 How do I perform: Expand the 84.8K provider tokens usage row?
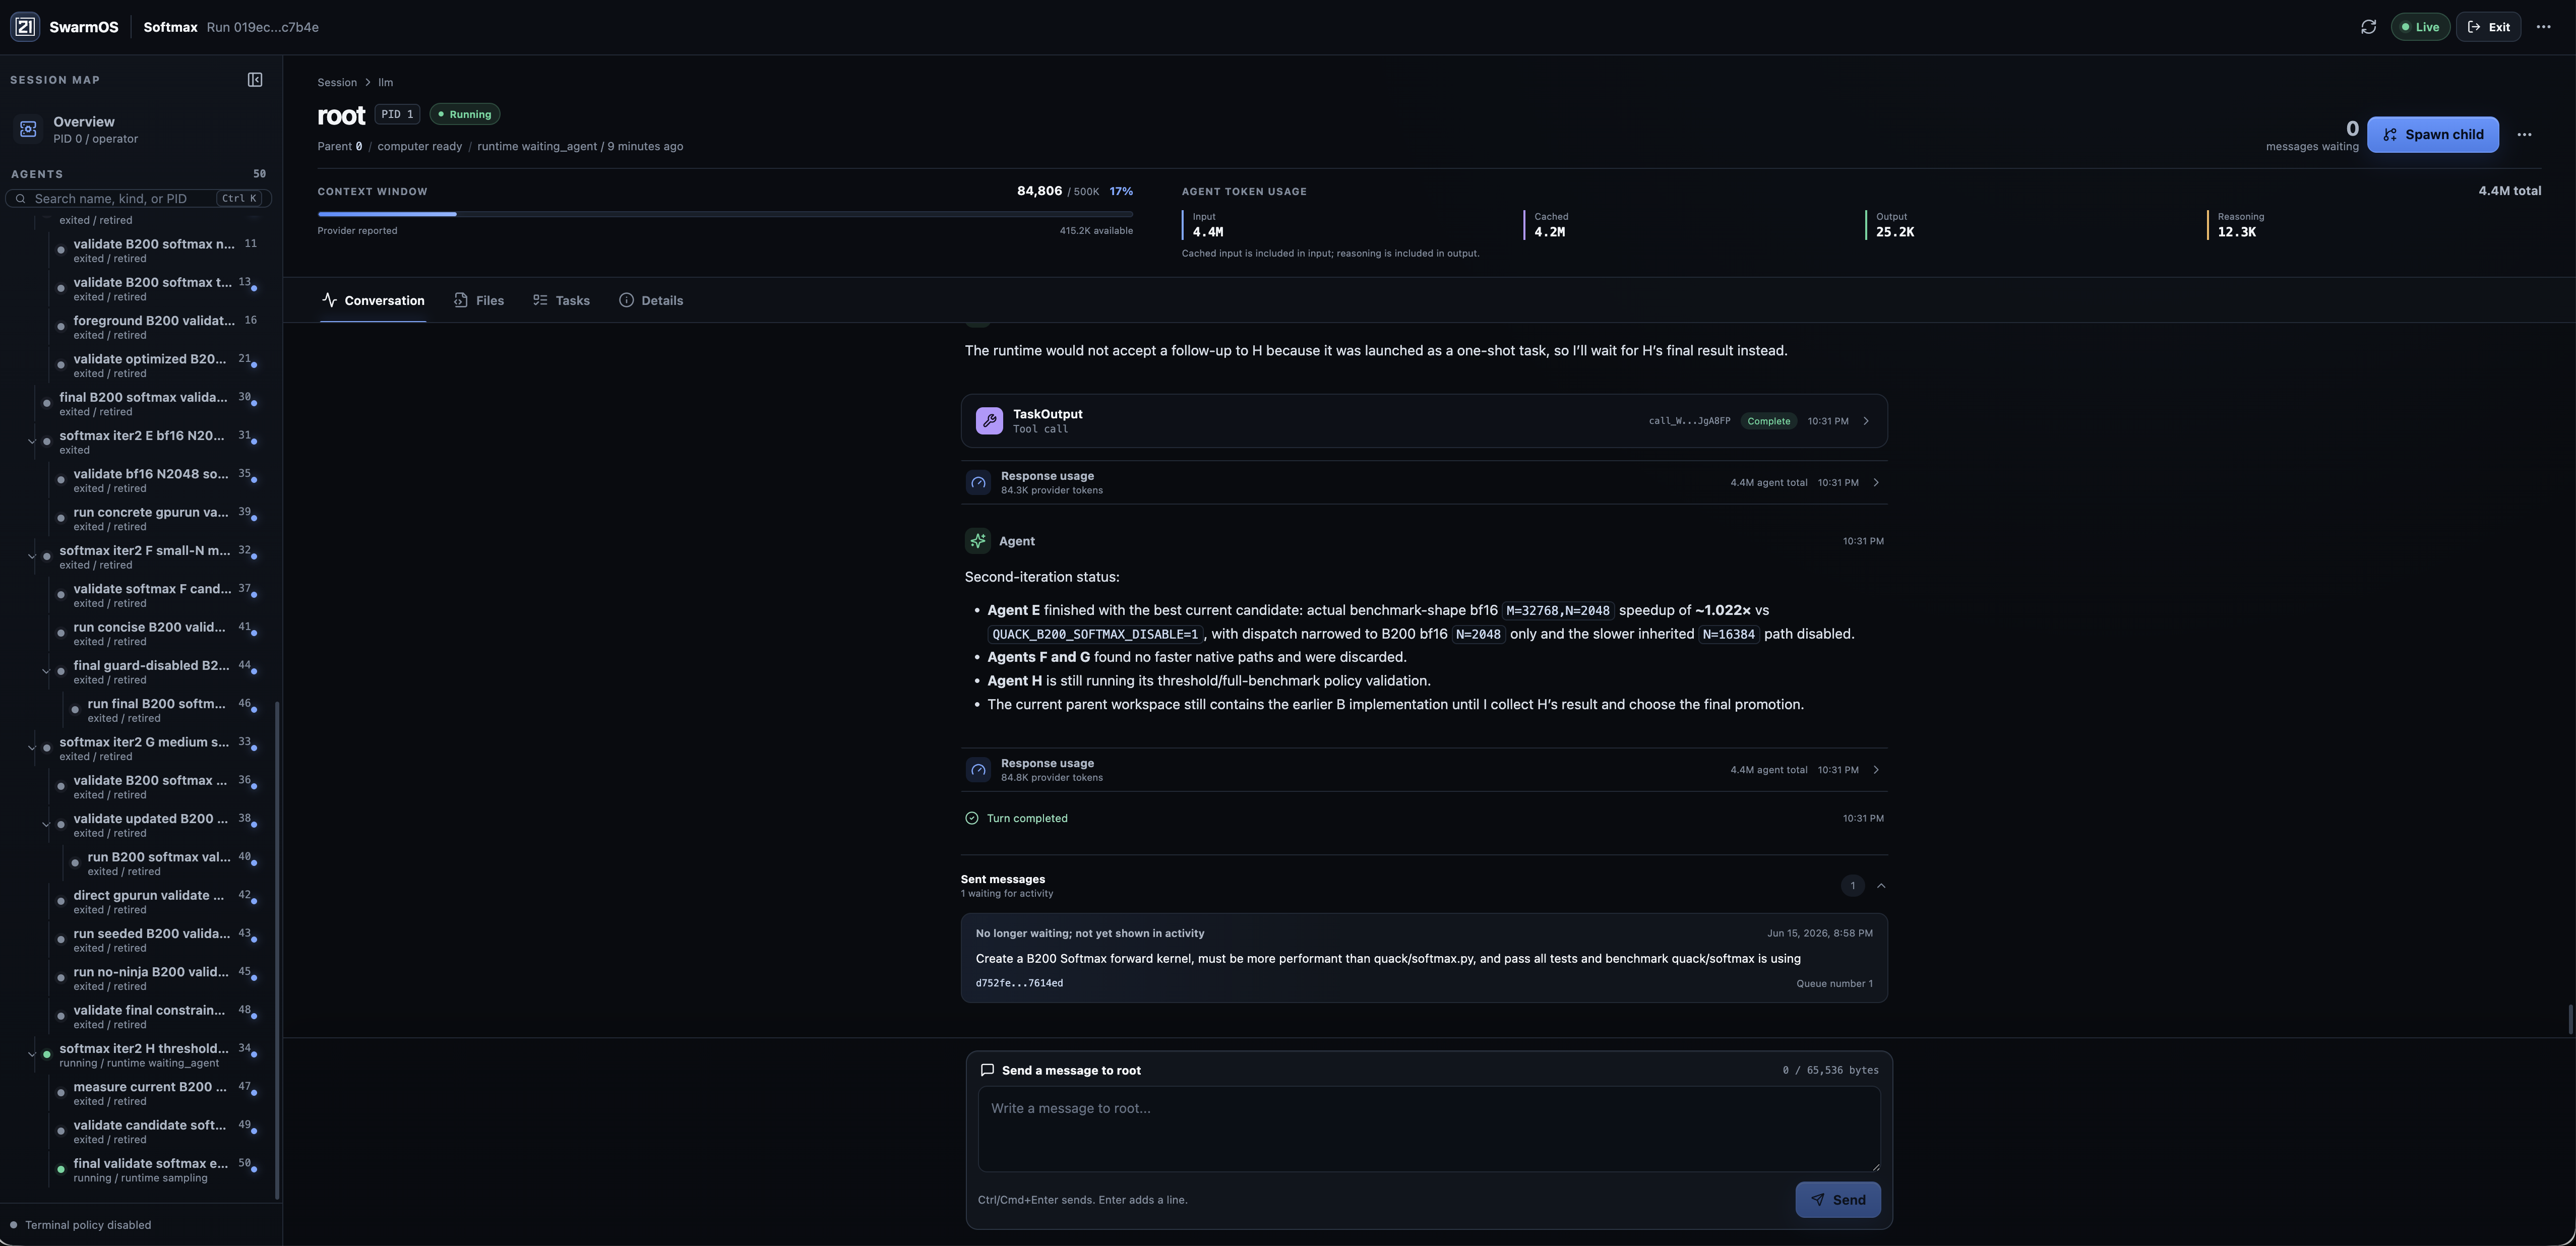pos(1424,770)
